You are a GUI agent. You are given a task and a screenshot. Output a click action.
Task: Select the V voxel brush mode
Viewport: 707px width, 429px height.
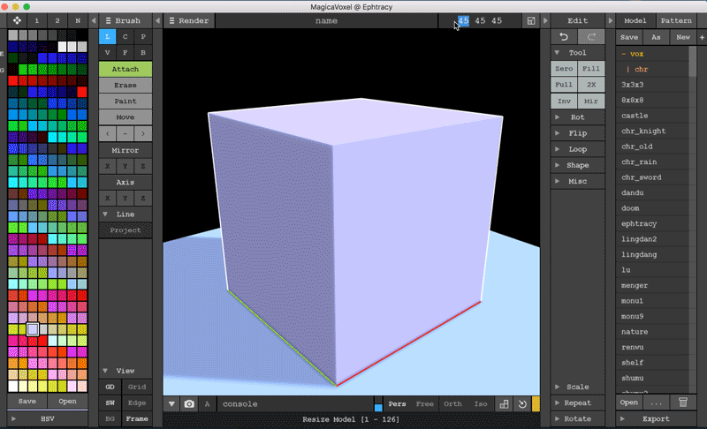(107, 53)
